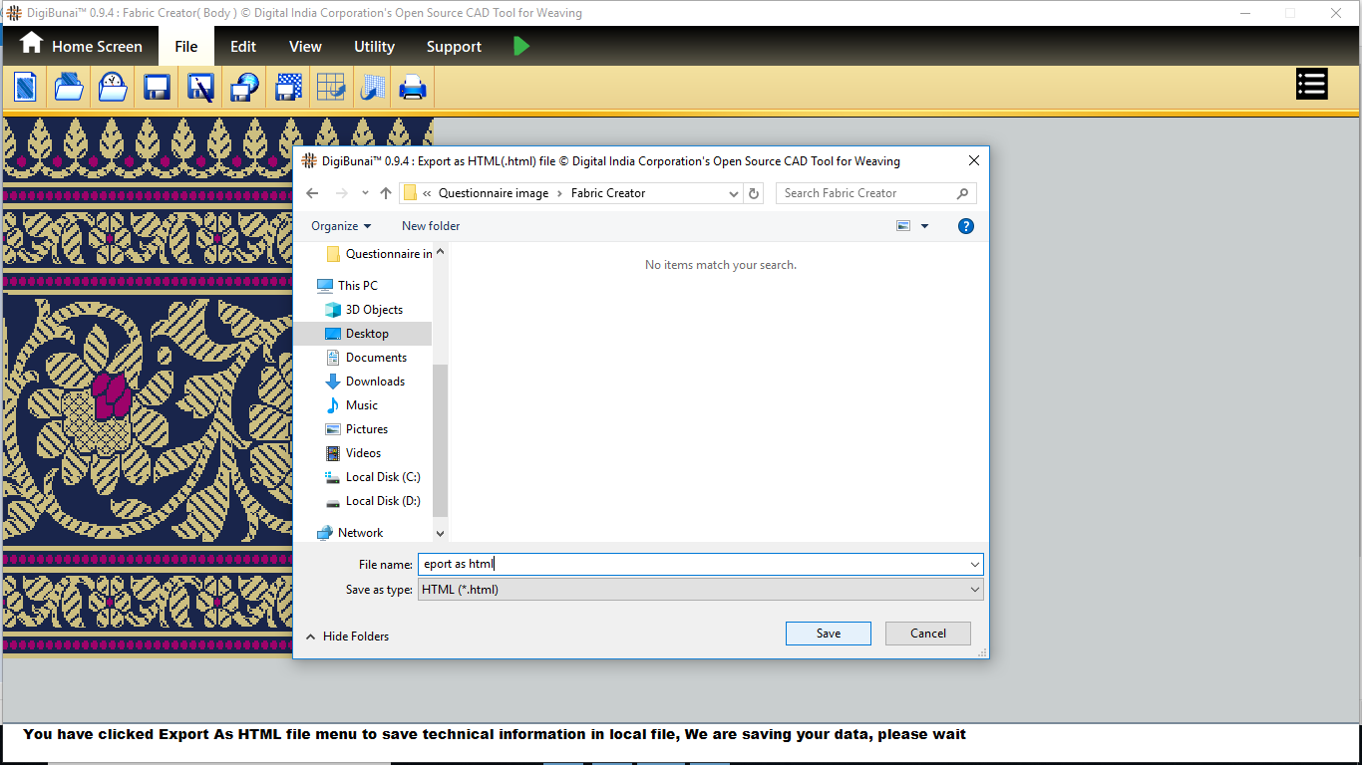Go up one folder level with up arrow
Image resolution: width=1362 pixels, height=765 pixels.
coord(386,193)
